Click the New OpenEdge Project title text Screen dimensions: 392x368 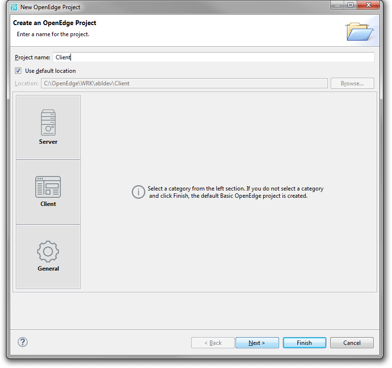tap(50, 7)
